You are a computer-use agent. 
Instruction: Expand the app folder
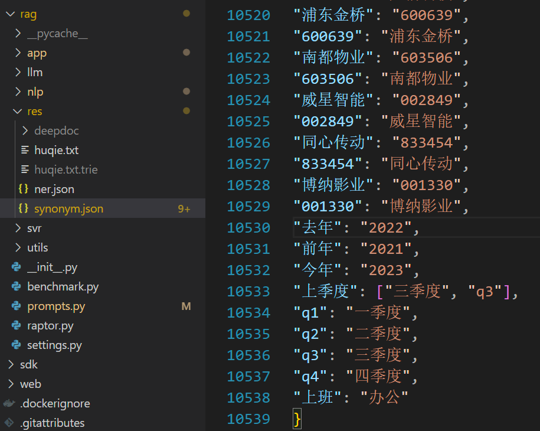coord(18,53)
